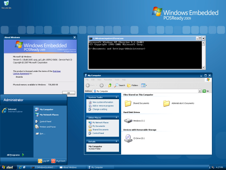Collapse the System Tasks panel
Screen dimensions: 226x170
pos(117,97)
